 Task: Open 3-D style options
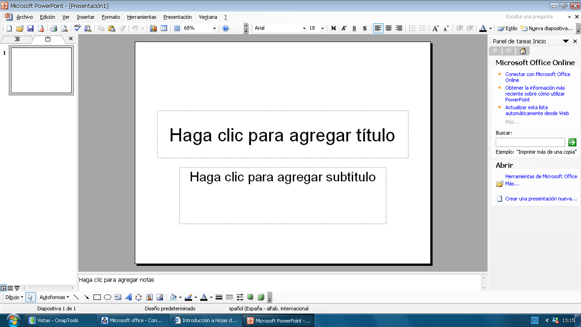pyautogui.click(x=261, y=297)
